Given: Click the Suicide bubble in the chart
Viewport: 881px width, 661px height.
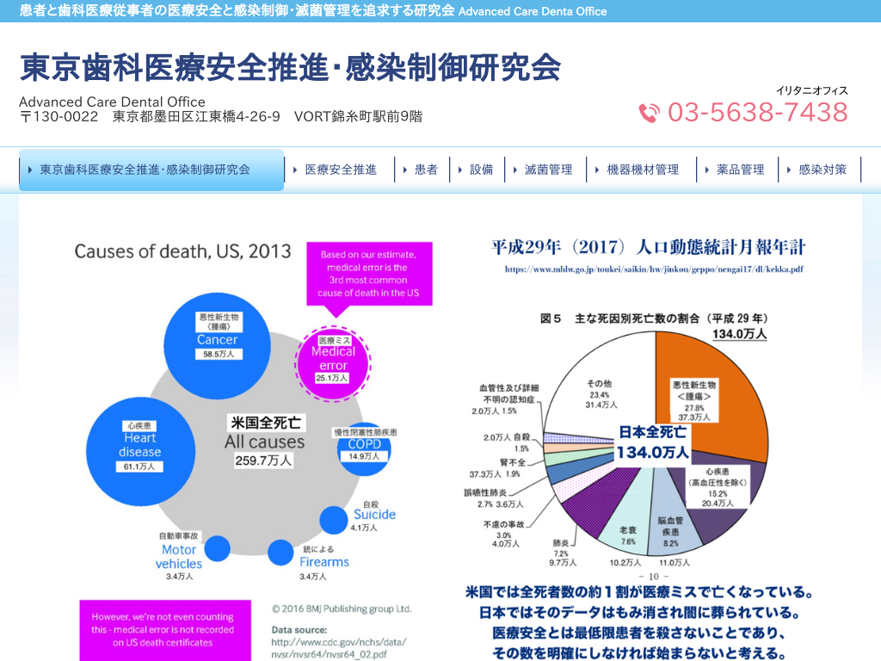Looking at the screenshot, I should (x=335, y=520).
